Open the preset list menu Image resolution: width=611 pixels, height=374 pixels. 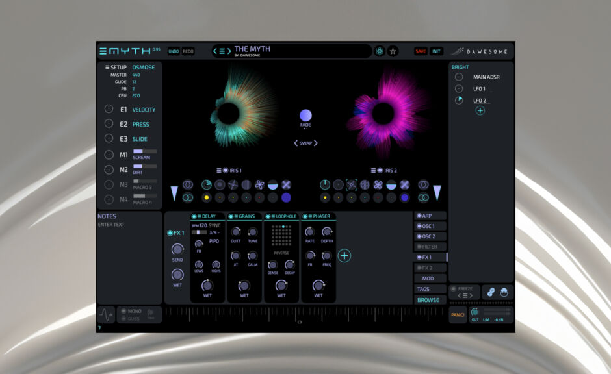pyautogui.click(x=222, y=51)
